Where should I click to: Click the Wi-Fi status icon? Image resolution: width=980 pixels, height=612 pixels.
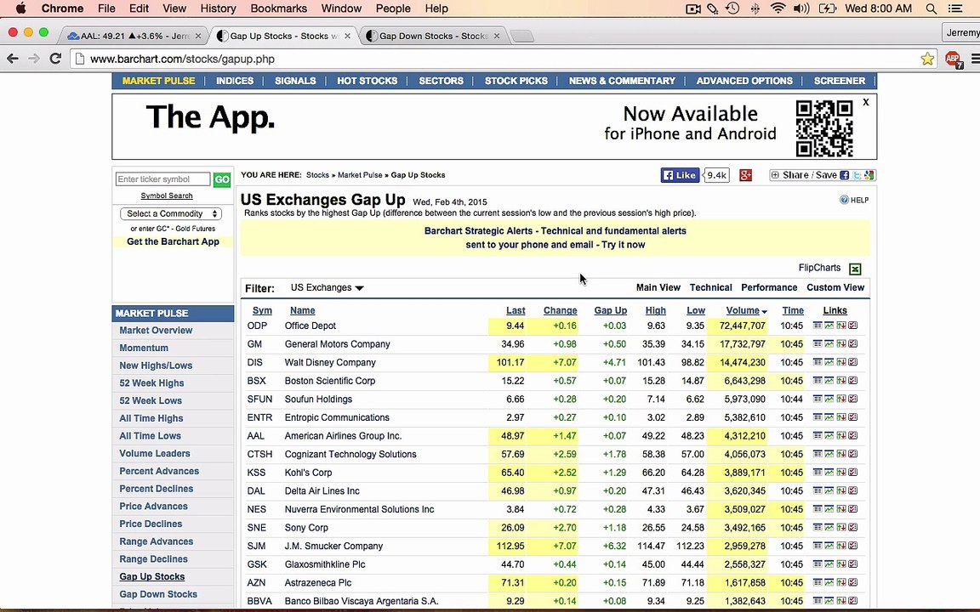coord(778,8)
